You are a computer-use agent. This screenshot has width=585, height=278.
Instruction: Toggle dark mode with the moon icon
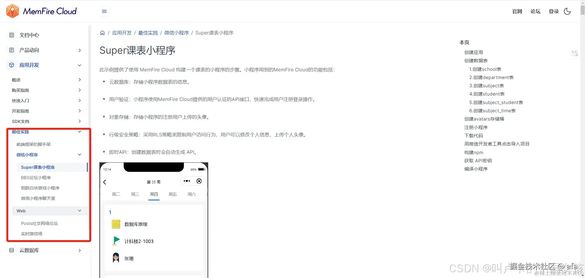(x=567, y=11)
